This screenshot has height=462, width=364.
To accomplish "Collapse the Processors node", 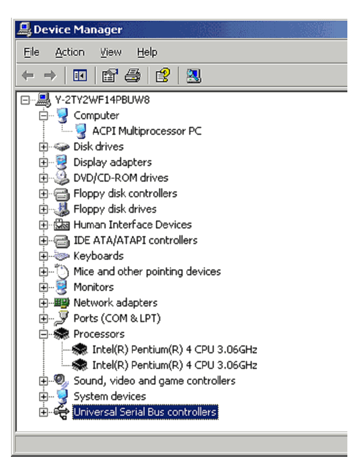I will (x=44, y=334).
